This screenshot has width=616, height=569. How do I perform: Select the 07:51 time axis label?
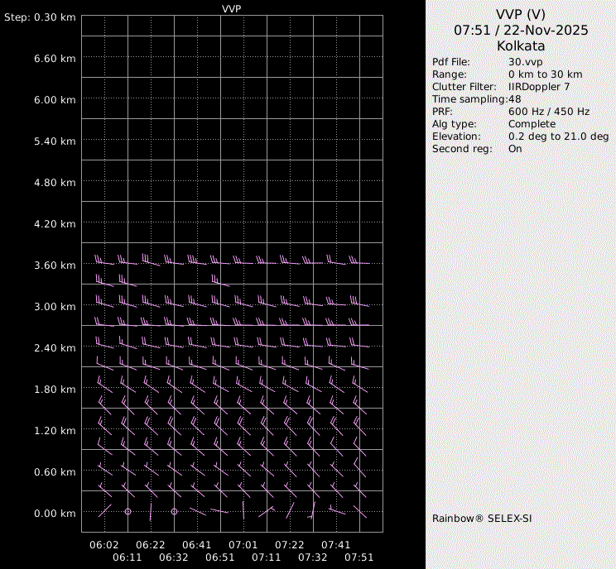click(x=359, y=557)
